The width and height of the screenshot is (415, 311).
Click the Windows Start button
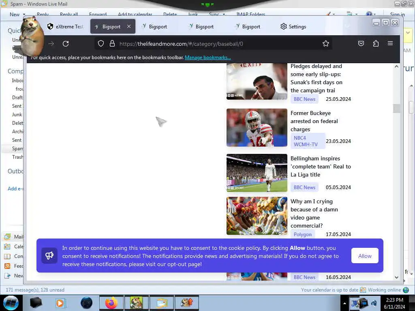tap(11, 303)
